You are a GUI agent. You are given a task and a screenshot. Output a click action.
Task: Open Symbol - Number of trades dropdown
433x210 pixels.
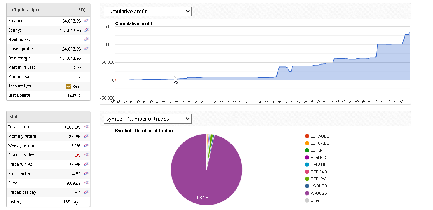point(148,119)
